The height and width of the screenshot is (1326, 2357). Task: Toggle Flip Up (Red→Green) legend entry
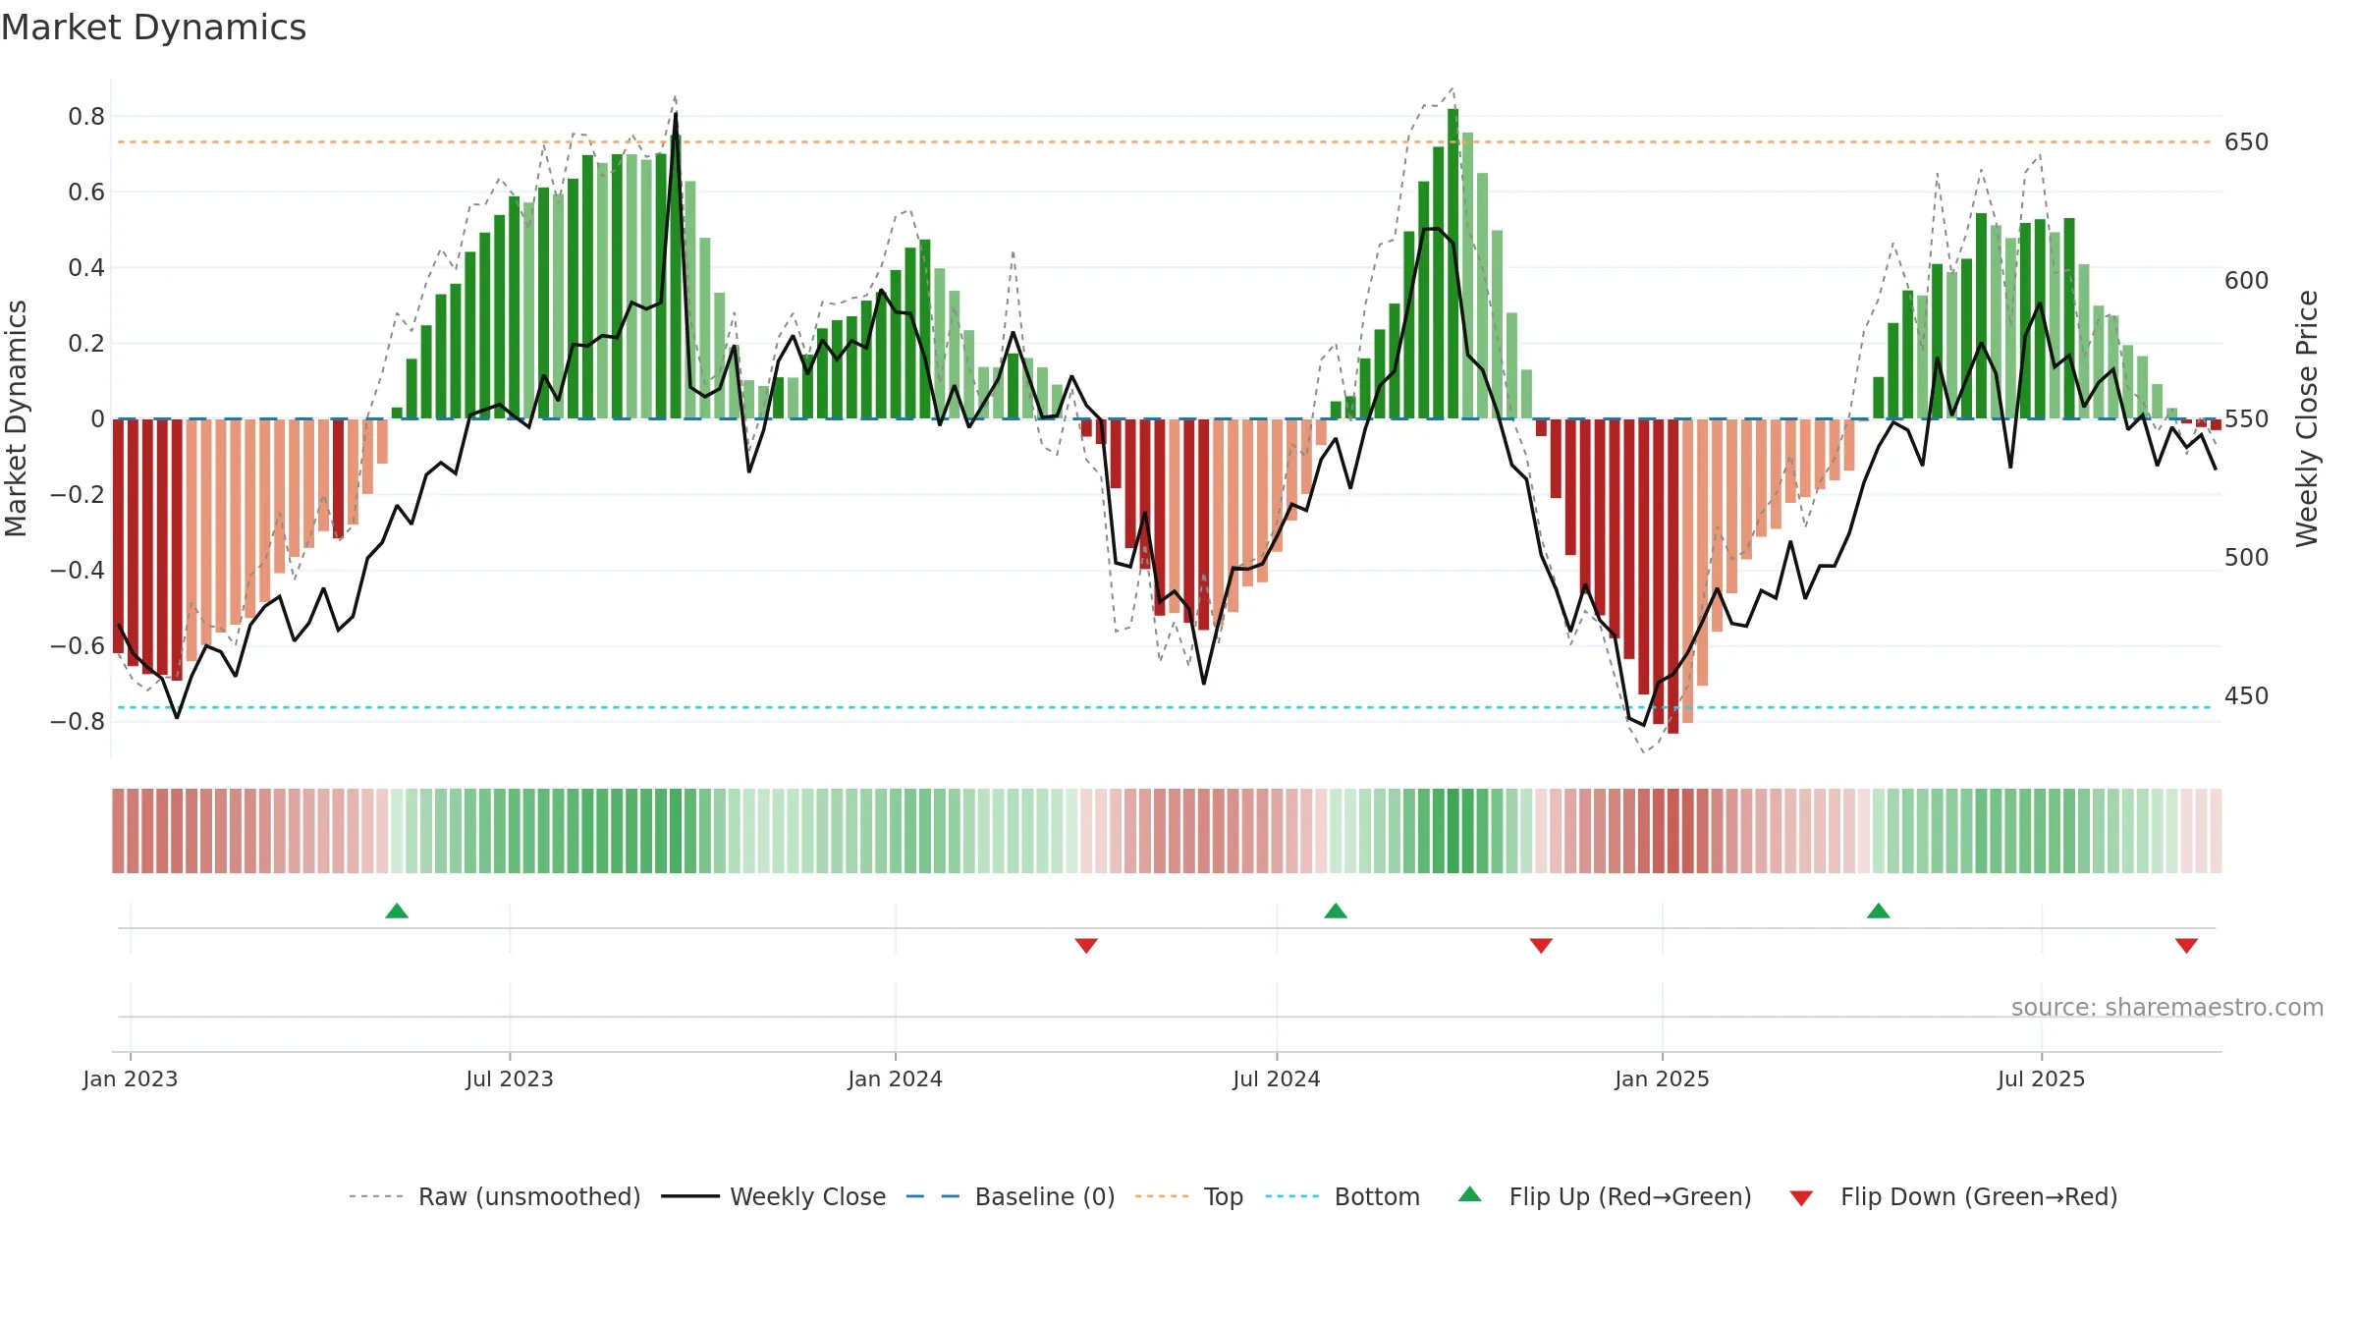[x=1605, y=1196]
